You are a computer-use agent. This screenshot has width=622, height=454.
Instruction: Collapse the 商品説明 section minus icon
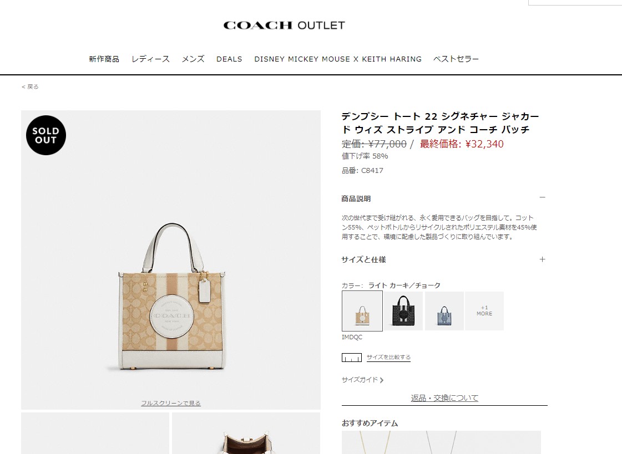[542, 197]
